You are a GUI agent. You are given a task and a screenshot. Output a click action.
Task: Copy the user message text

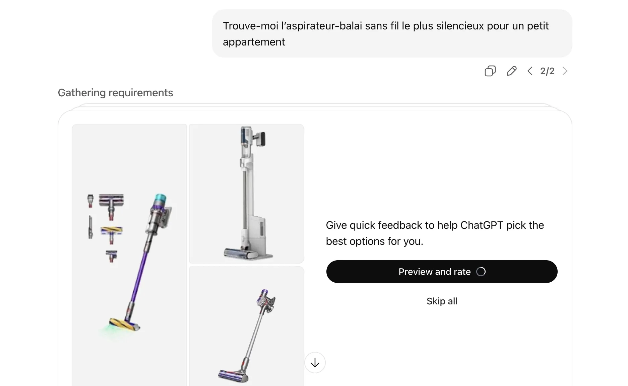click(x=490, y=71)
